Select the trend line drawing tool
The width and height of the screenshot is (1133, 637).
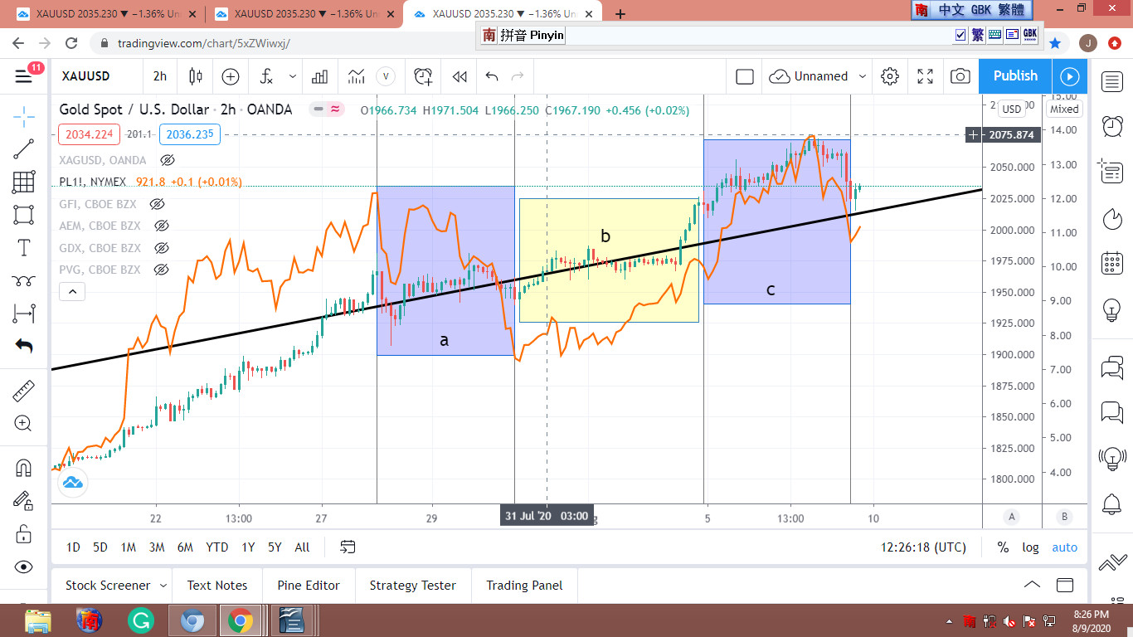click(23, 149)
